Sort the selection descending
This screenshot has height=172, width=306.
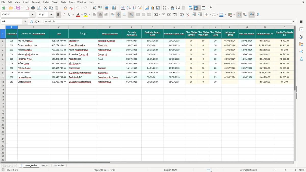(134, 8)
